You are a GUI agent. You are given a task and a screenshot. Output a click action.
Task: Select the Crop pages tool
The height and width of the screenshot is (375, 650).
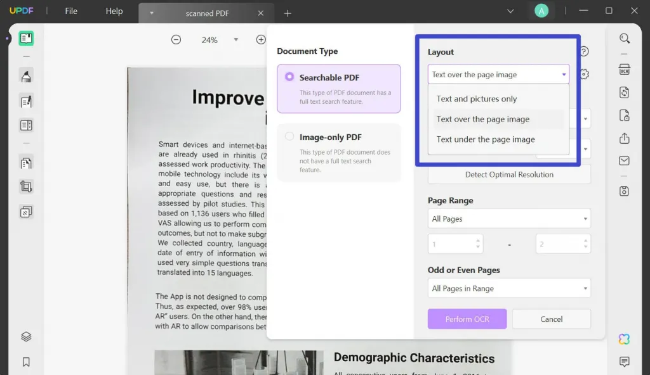[26, 186]
